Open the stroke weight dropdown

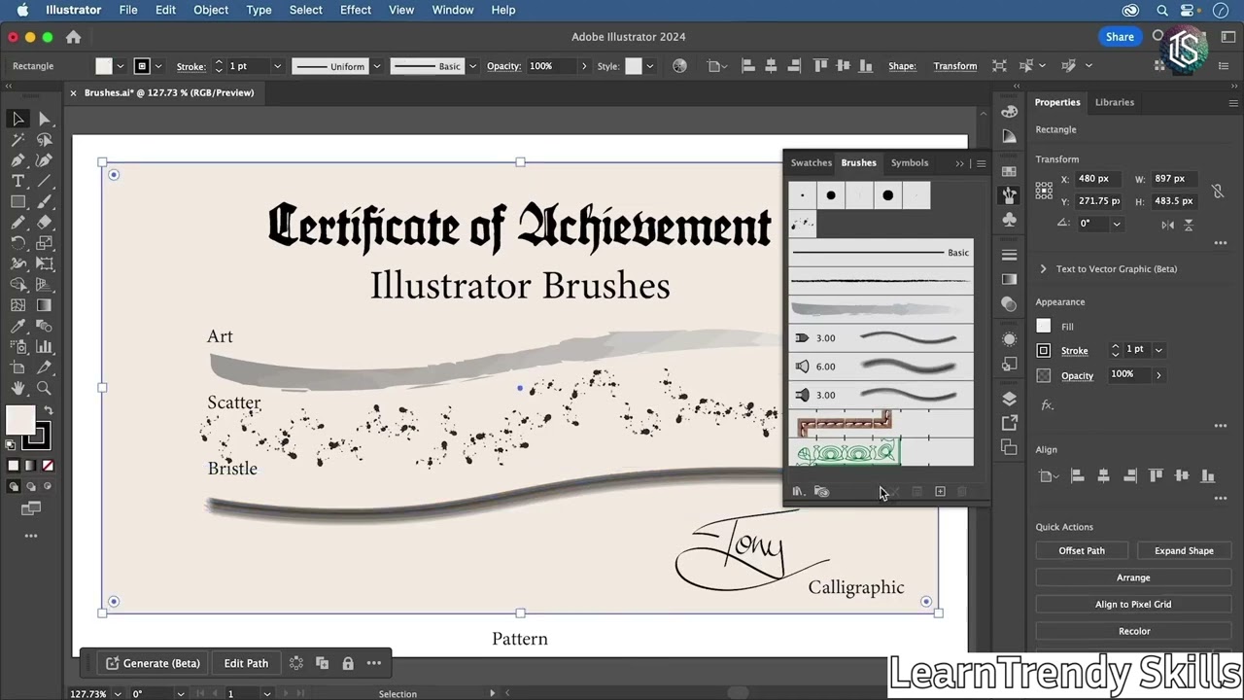pyautogui.click(x=277, y=66)
